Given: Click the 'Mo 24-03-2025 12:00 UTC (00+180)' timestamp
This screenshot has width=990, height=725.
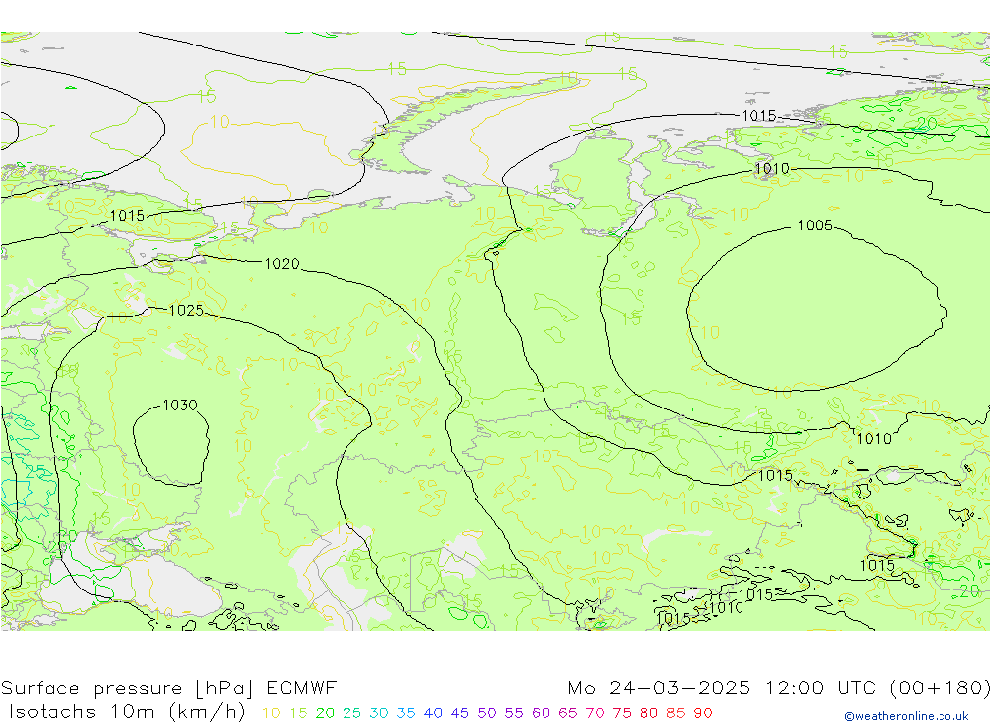Looking at the screenshot, I should [778, 687].
